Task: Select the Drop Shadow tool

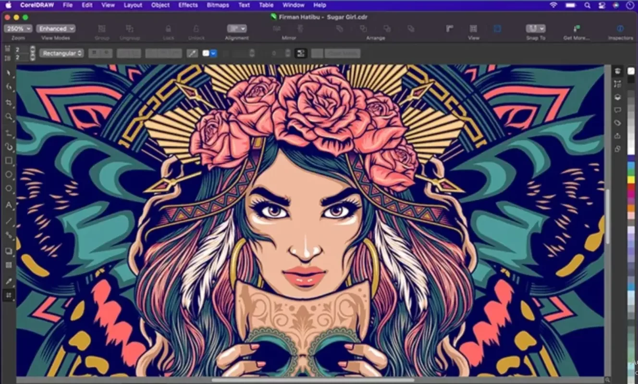Action: tap(9, 251)
